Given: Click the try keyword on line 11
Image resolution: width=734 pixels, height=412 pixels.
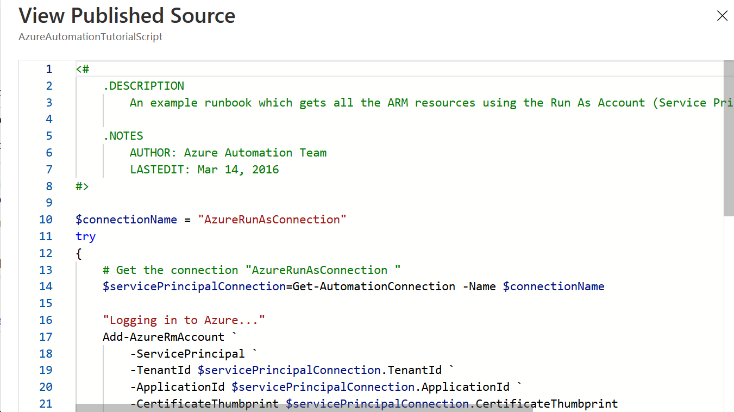Looking at the screenshot, I should pos(86,236).
